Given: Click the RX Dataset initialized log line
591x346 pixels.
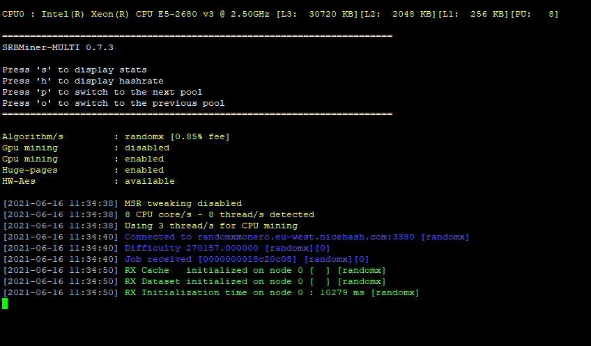Looking at the screenshot, I should [194, 281].
